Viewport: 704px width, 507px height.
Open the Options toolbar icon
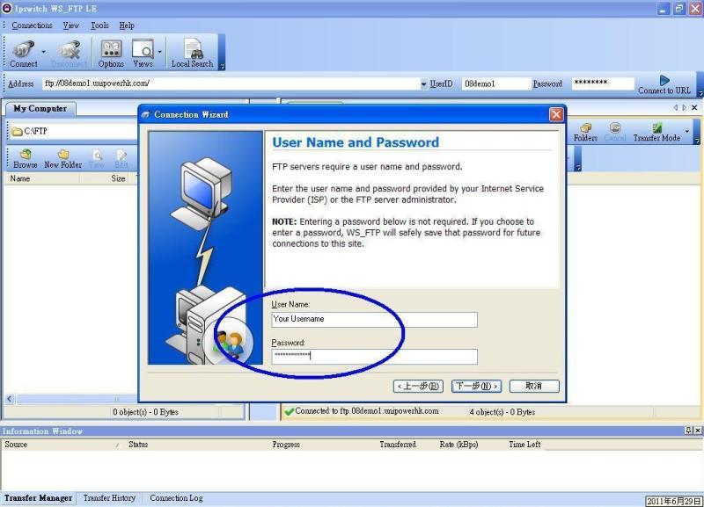pyautogui.click(x=111, y=54)
